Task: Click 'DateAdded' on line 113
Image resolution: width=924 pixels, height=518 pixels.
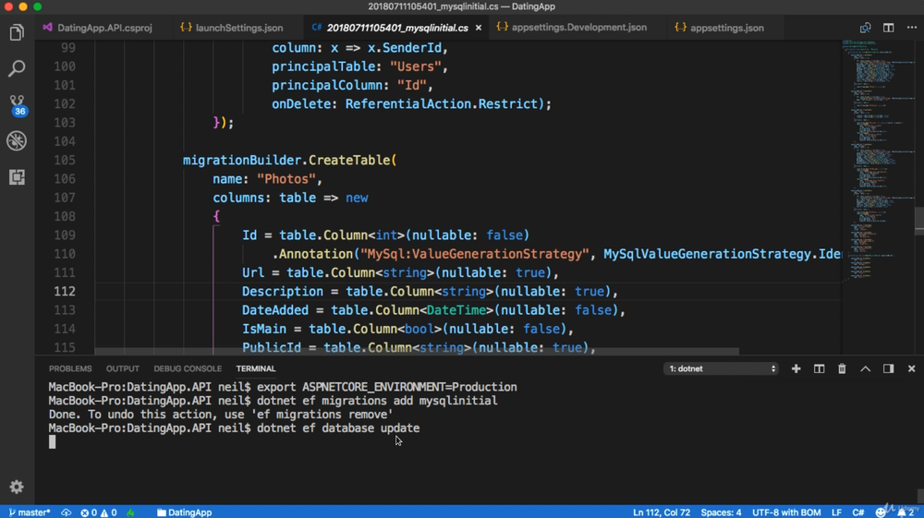Action: [275, 310]
